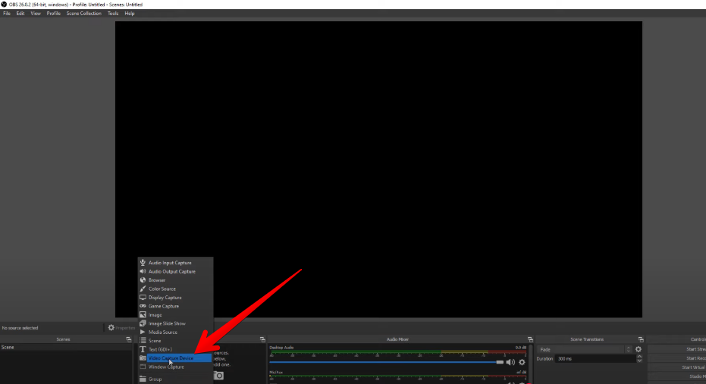
Task: Add a Media Source from the menu
Action: pos(175,332)
